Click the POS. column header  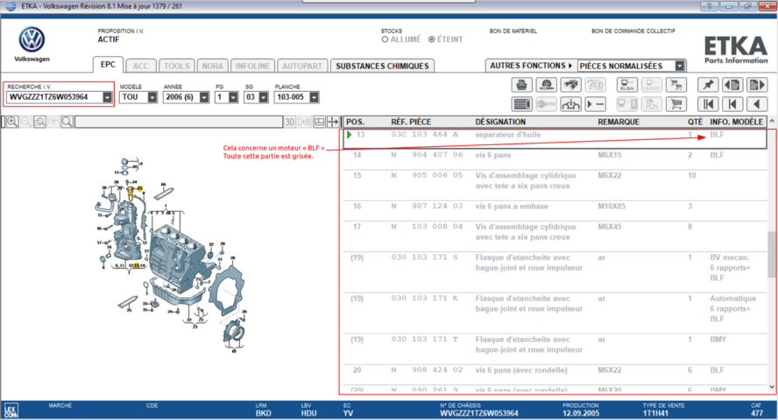coord(355,122)
